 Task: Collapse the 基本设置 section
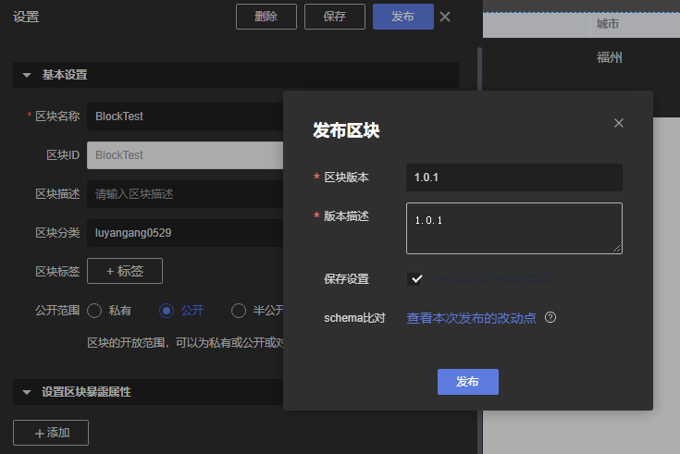26,75
